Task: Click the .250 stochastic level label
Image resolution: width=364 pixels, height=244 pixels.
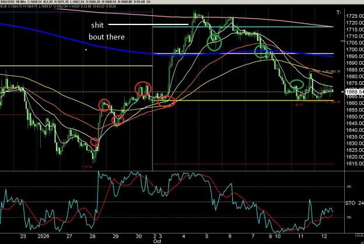Action: click(x=349, y=186)
